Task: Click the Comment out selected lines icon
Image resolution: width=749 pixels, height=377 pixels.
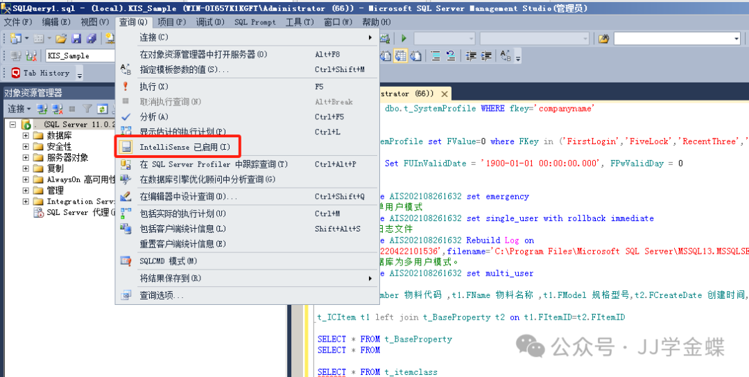Action: point(435,55)
